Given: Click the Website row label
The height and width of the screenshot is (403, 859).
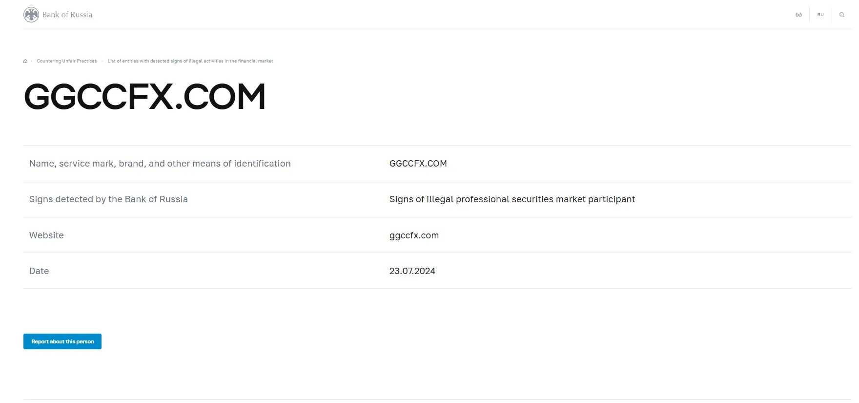Looking at the screenshot, I should point(46,235).
